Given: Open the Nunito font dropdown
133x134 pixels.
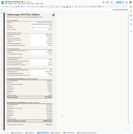Looking at the screenshot, I should [x=43, y=7].
